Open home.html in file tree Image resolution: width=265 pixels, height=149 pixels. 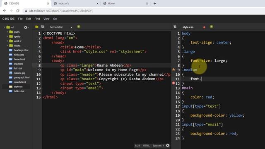(x=19, y=59)
